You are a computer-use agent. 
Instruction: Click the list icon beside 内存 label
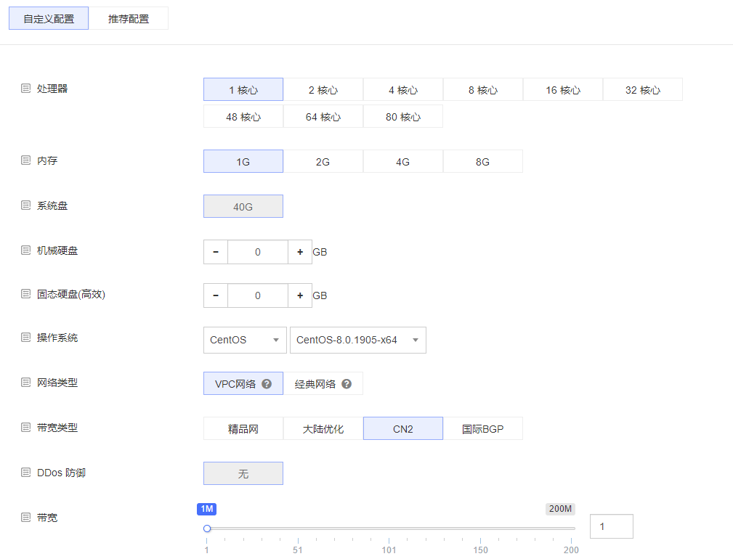pos(25,160)
